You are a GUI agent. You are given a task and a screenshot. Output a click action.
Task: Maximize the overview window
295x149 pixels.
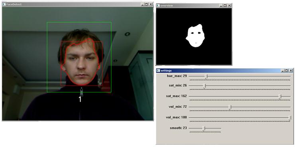225,6
